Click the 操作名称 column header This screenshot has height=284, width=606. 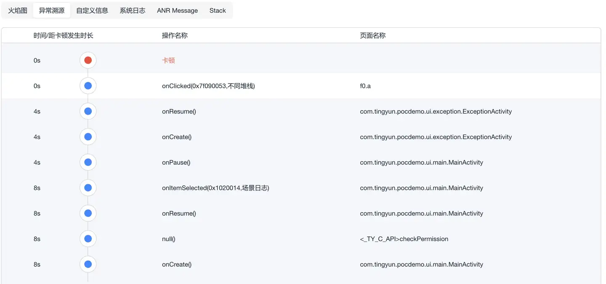click(175, 36)
